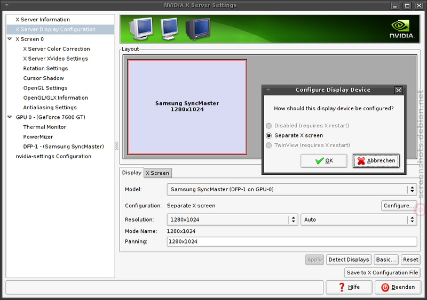Open X Server Color Correction

[x=57, y=49]
